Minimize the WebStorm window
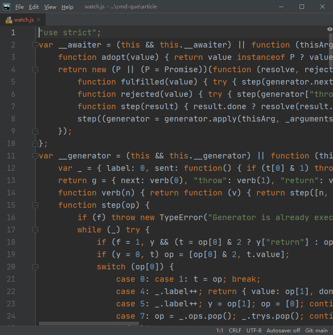The height and width of the screenshot is (335, 333). [281, 7]
